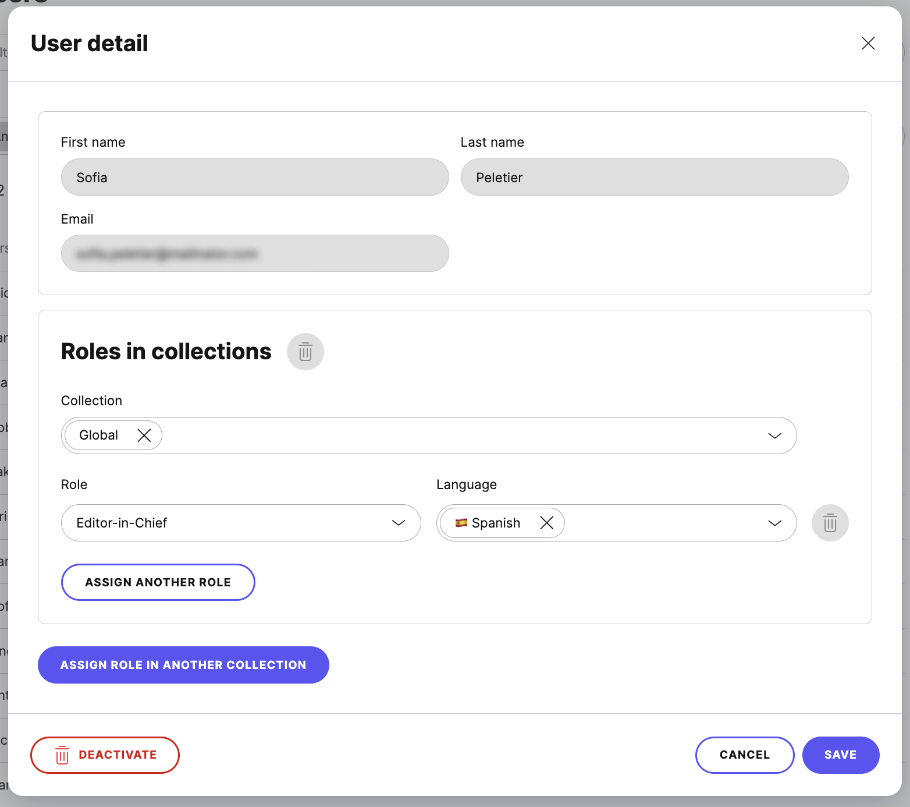Click the X inside the Global tag

145,435
